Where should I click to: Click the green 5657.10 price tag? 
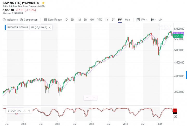pyautogui.click(x=178, y=36)
